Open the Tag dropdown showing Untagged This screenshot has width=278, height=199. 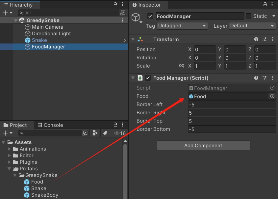pyautogui.click(x=182, y=26)
